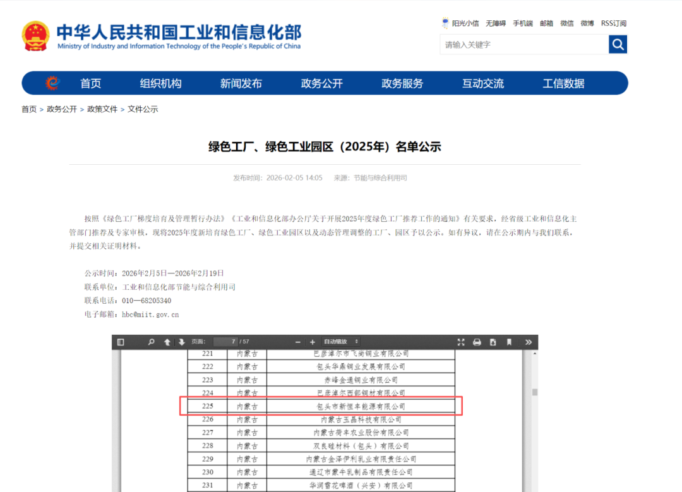The image size is (682, 492).
Task: Zoom in the PDF document
Action: coord(312,342)
